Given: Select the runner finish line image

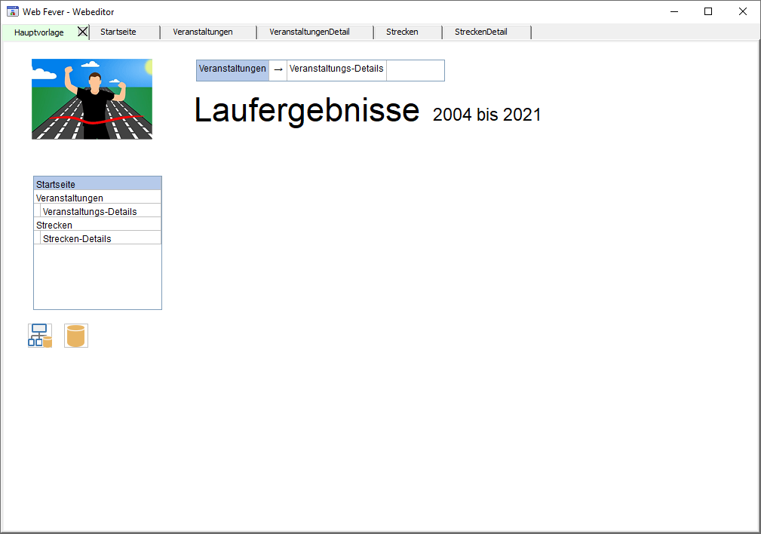Looking at the screenshot, I should click(x=92, y=99).
